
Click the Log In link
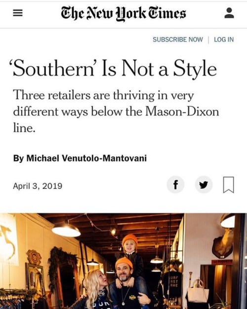pyautogui.click(x=224, y=40)
